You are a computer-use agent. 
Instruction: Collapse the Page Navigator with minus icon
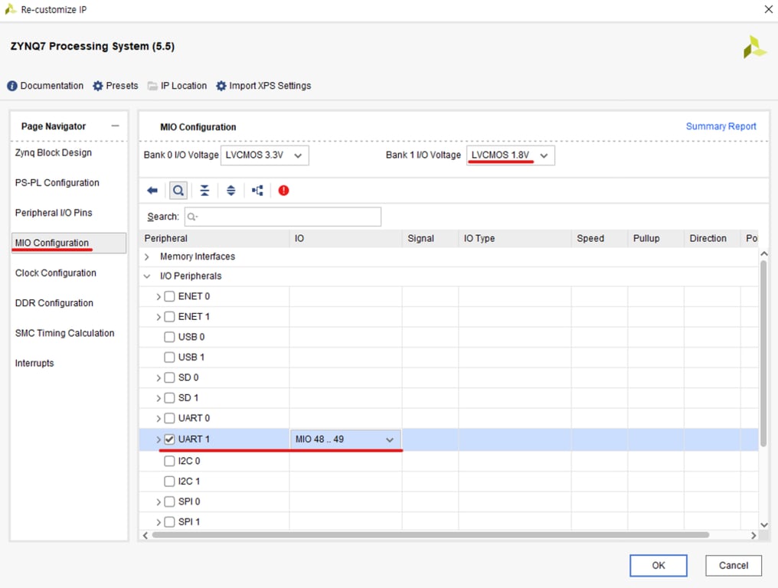[x=115, y=126]
